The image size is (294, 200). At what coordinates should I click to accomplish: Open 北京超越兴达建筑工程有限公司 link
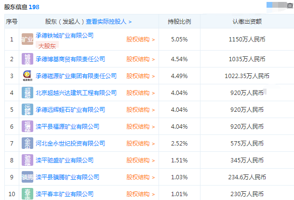coord(76,93)
